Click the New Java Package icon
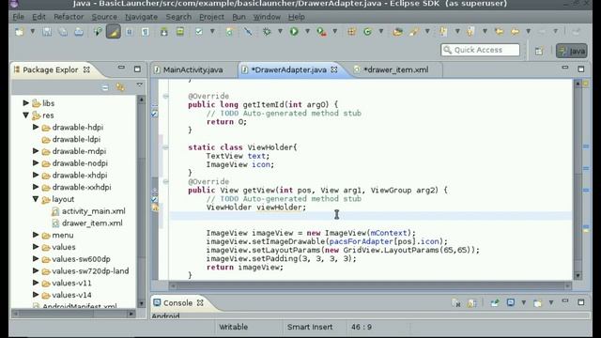Viewport: 601px width, 338px height. click(351, 32)
